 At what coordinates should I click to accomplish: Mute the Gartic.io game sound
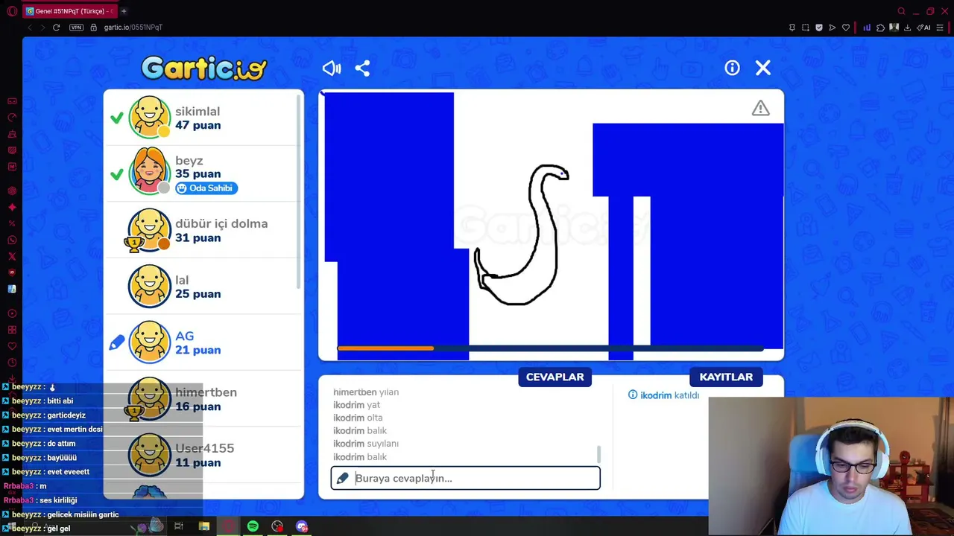(332, 68)
